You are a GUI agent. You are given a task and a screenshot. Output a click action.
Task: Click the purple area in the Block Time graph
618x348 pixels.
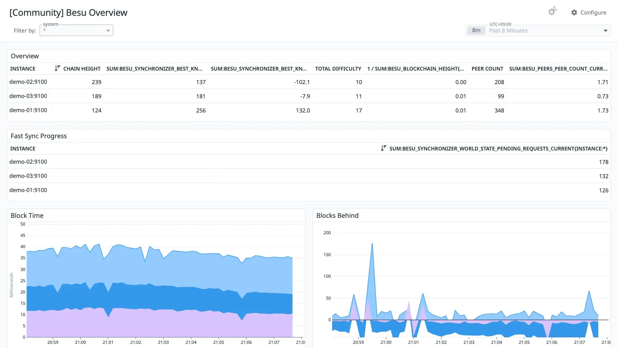click(159, 324)
